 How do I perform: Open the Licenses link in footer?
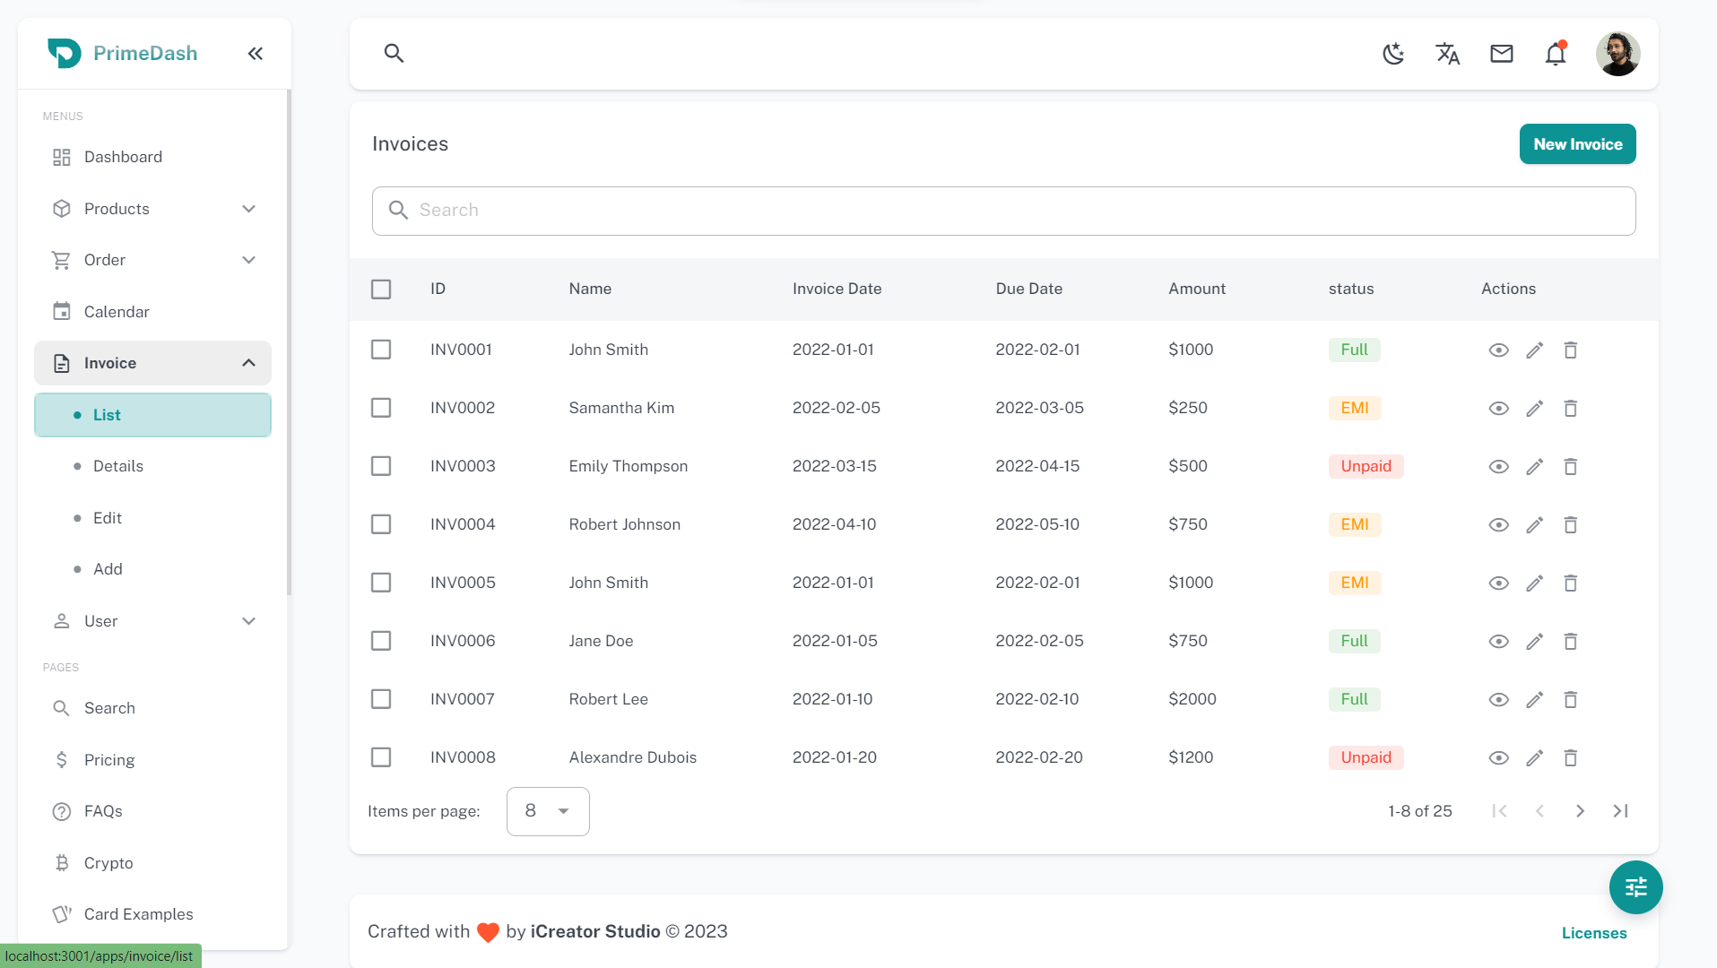pos(1593,933)
